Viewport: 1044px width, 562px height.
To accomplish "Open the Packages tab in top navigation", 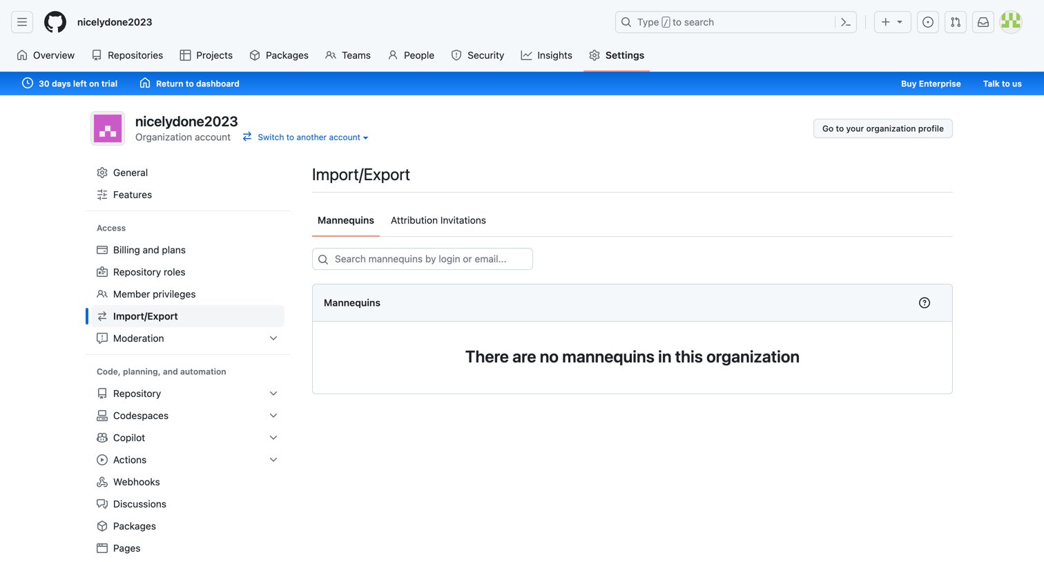I will [x=279, y=55].
